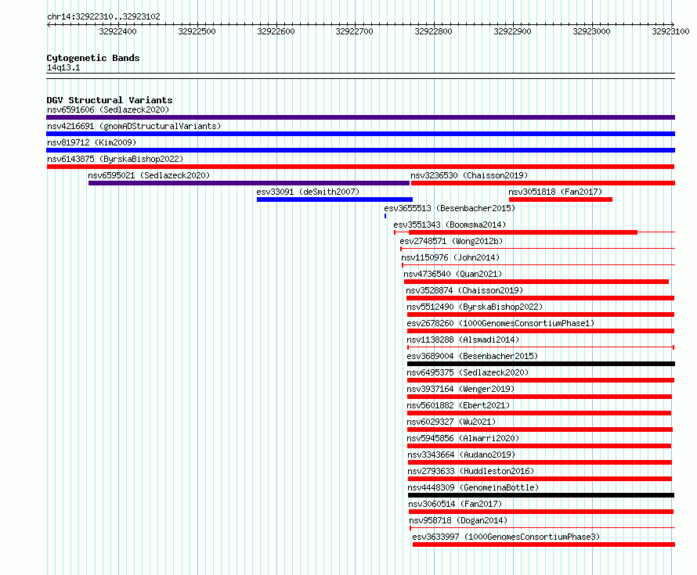Click the small blue mark under esv3655513
697x575 pixels.
tap(385, 216)
